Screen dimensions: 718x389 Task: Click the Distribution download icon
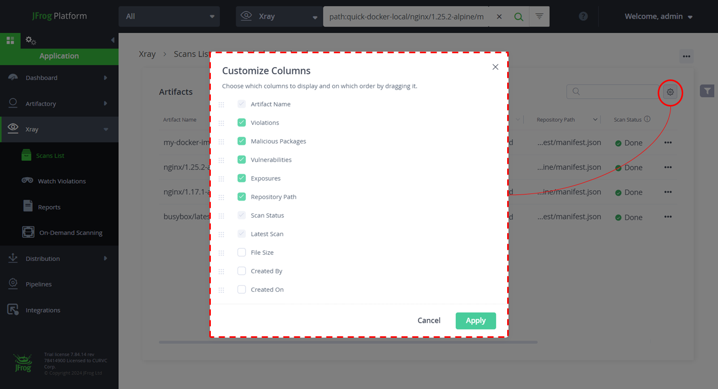(x=13, y=258)
